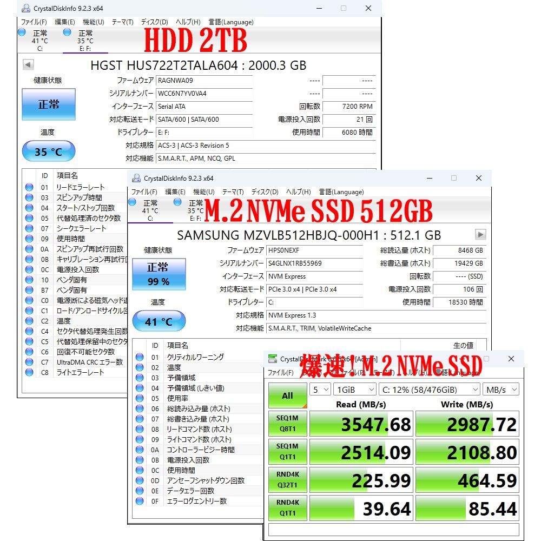
Task: Click the previous disk arrow beside HGST title
Action: (28, 65)
